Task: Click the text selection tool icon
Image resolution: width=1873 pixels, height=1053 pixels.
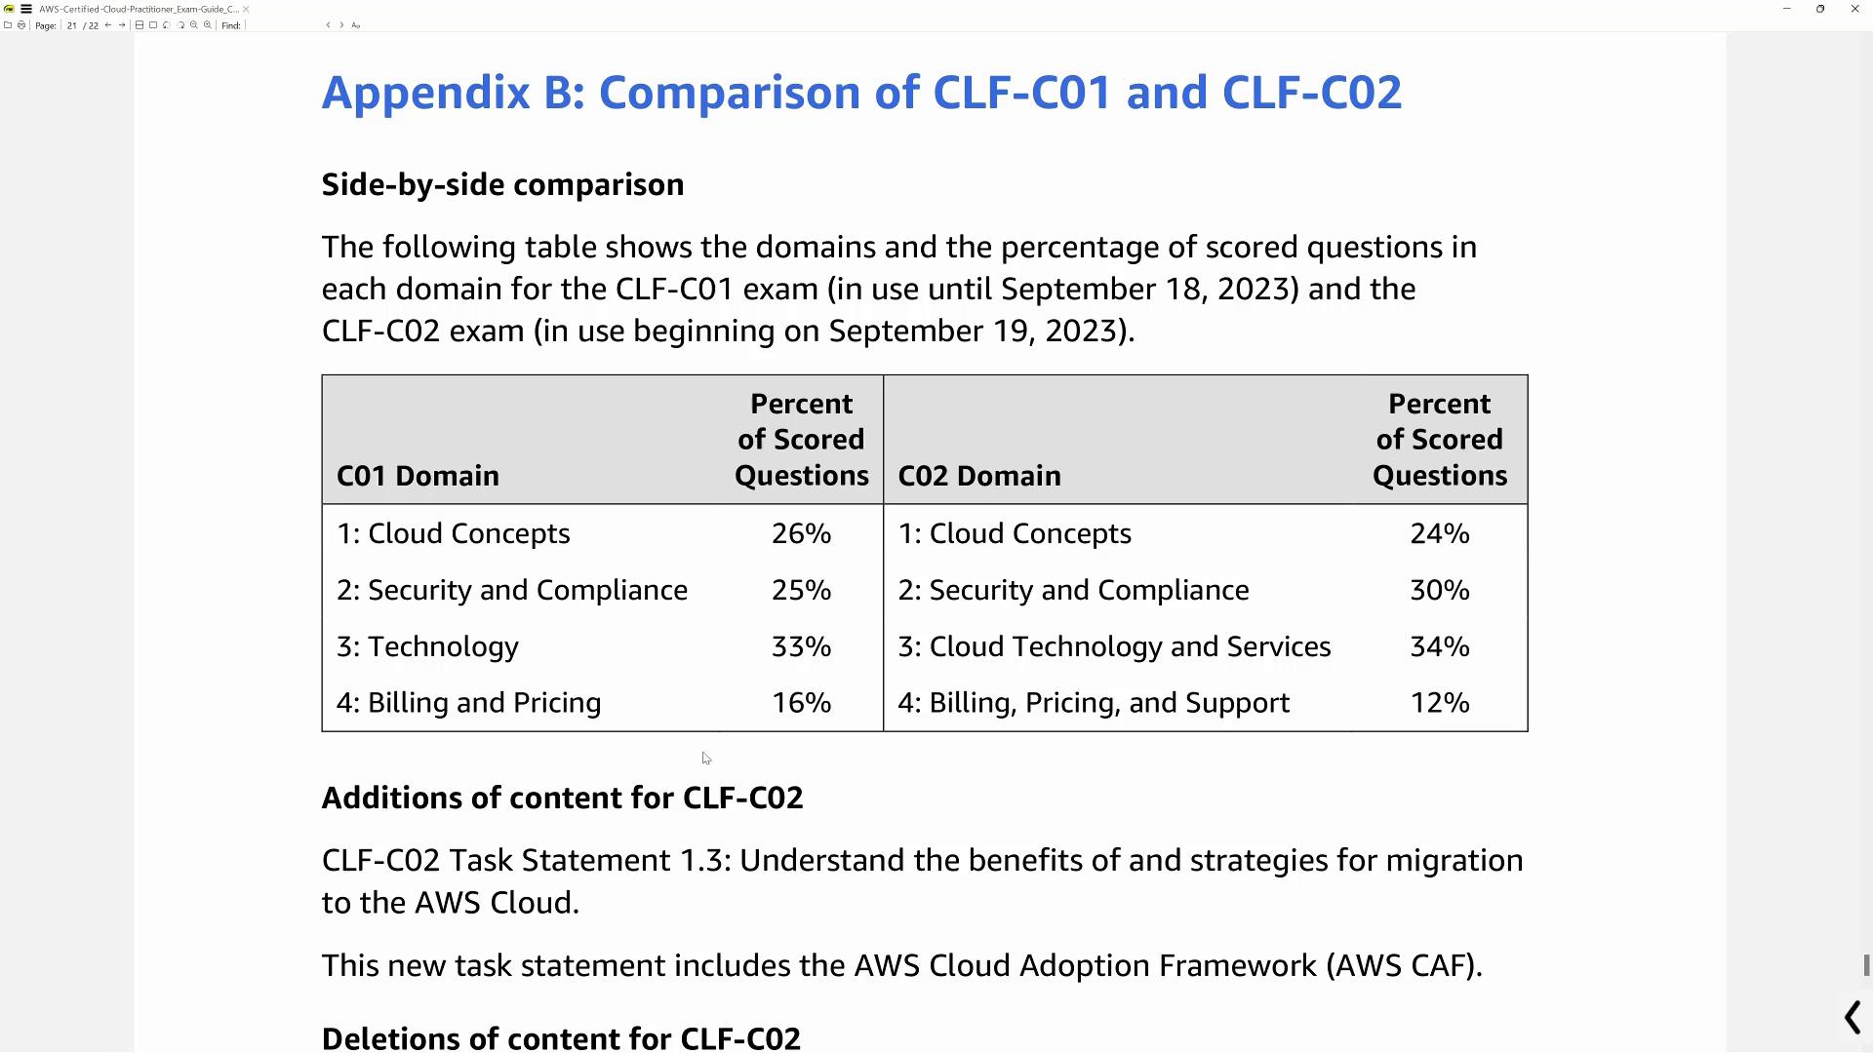Action: point(358,25)
